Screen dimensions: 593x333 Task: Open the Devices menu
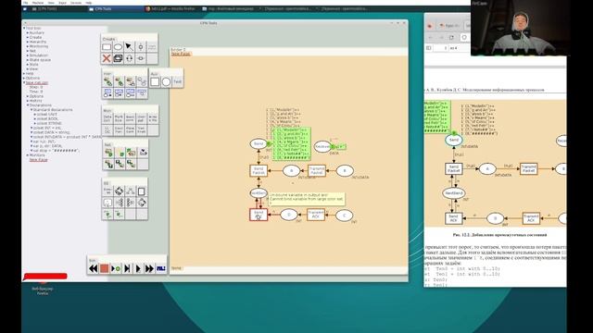coord(76,3)
